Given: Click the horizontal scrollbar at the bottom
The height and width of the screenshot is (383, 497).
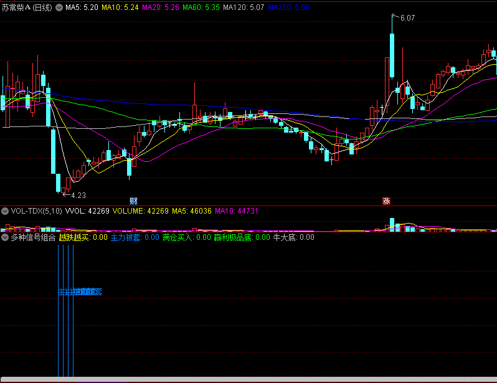Looking at the screenshot, I should pyautogui.click(x=249, y=379).
